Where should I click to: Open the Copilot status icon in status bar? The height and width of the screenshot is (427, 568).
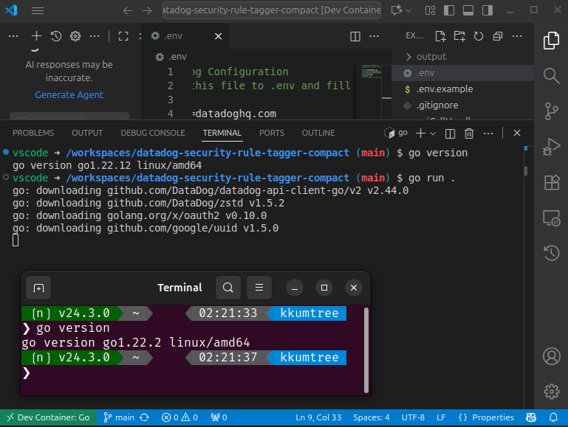531,417
